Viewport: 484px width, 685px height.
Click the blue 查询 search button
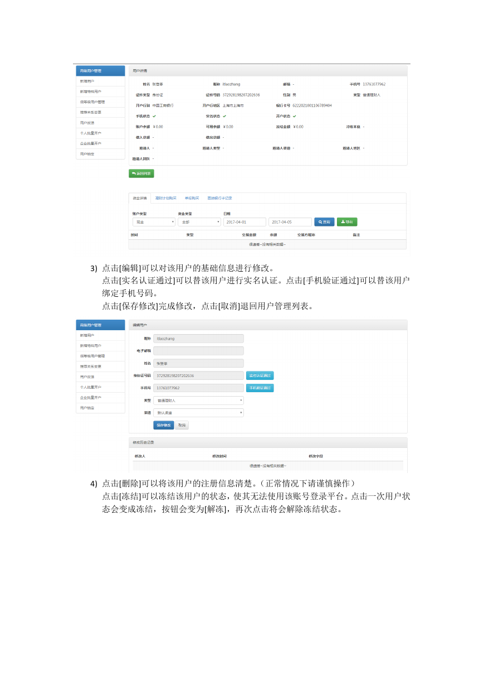pyautogui.click(x=324, y=222)
